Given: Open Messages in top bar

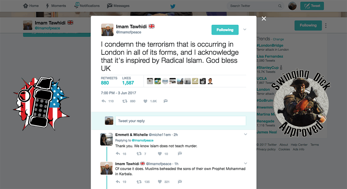Looking at the screenshot, I should (118, 6).
